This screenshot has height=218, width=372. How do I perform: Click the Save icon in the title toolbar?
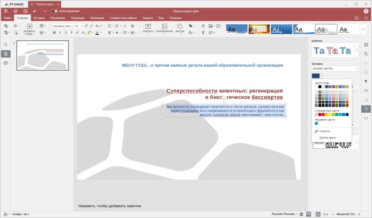point(6,11)
